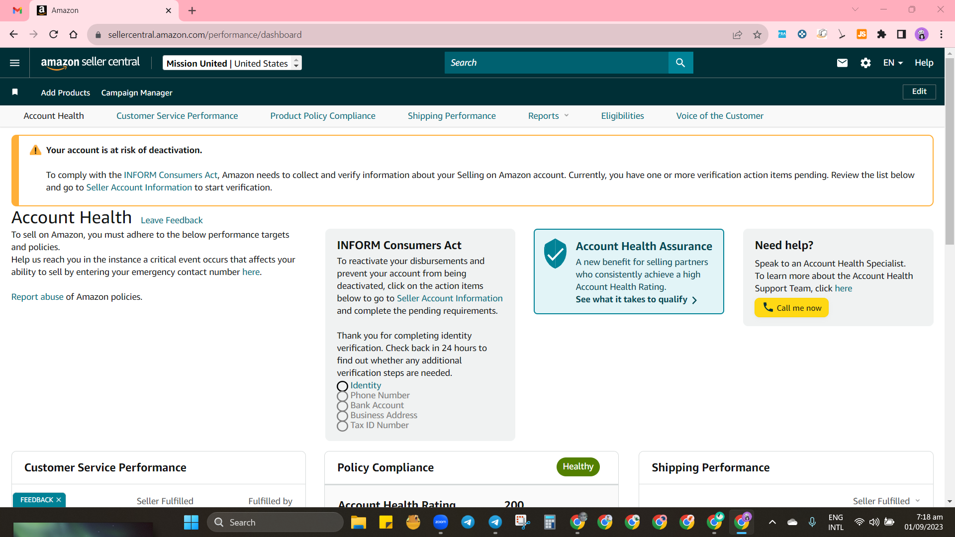Open the hamburger navigation menu

click(15, 63)
